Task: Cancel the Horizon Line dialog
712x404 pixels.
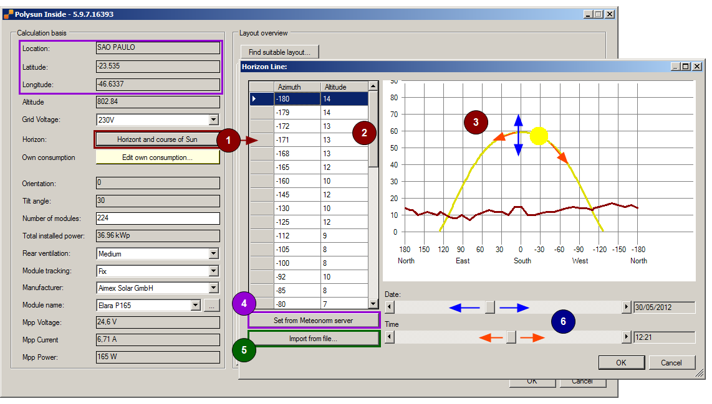Action: [x=671, y=362]
